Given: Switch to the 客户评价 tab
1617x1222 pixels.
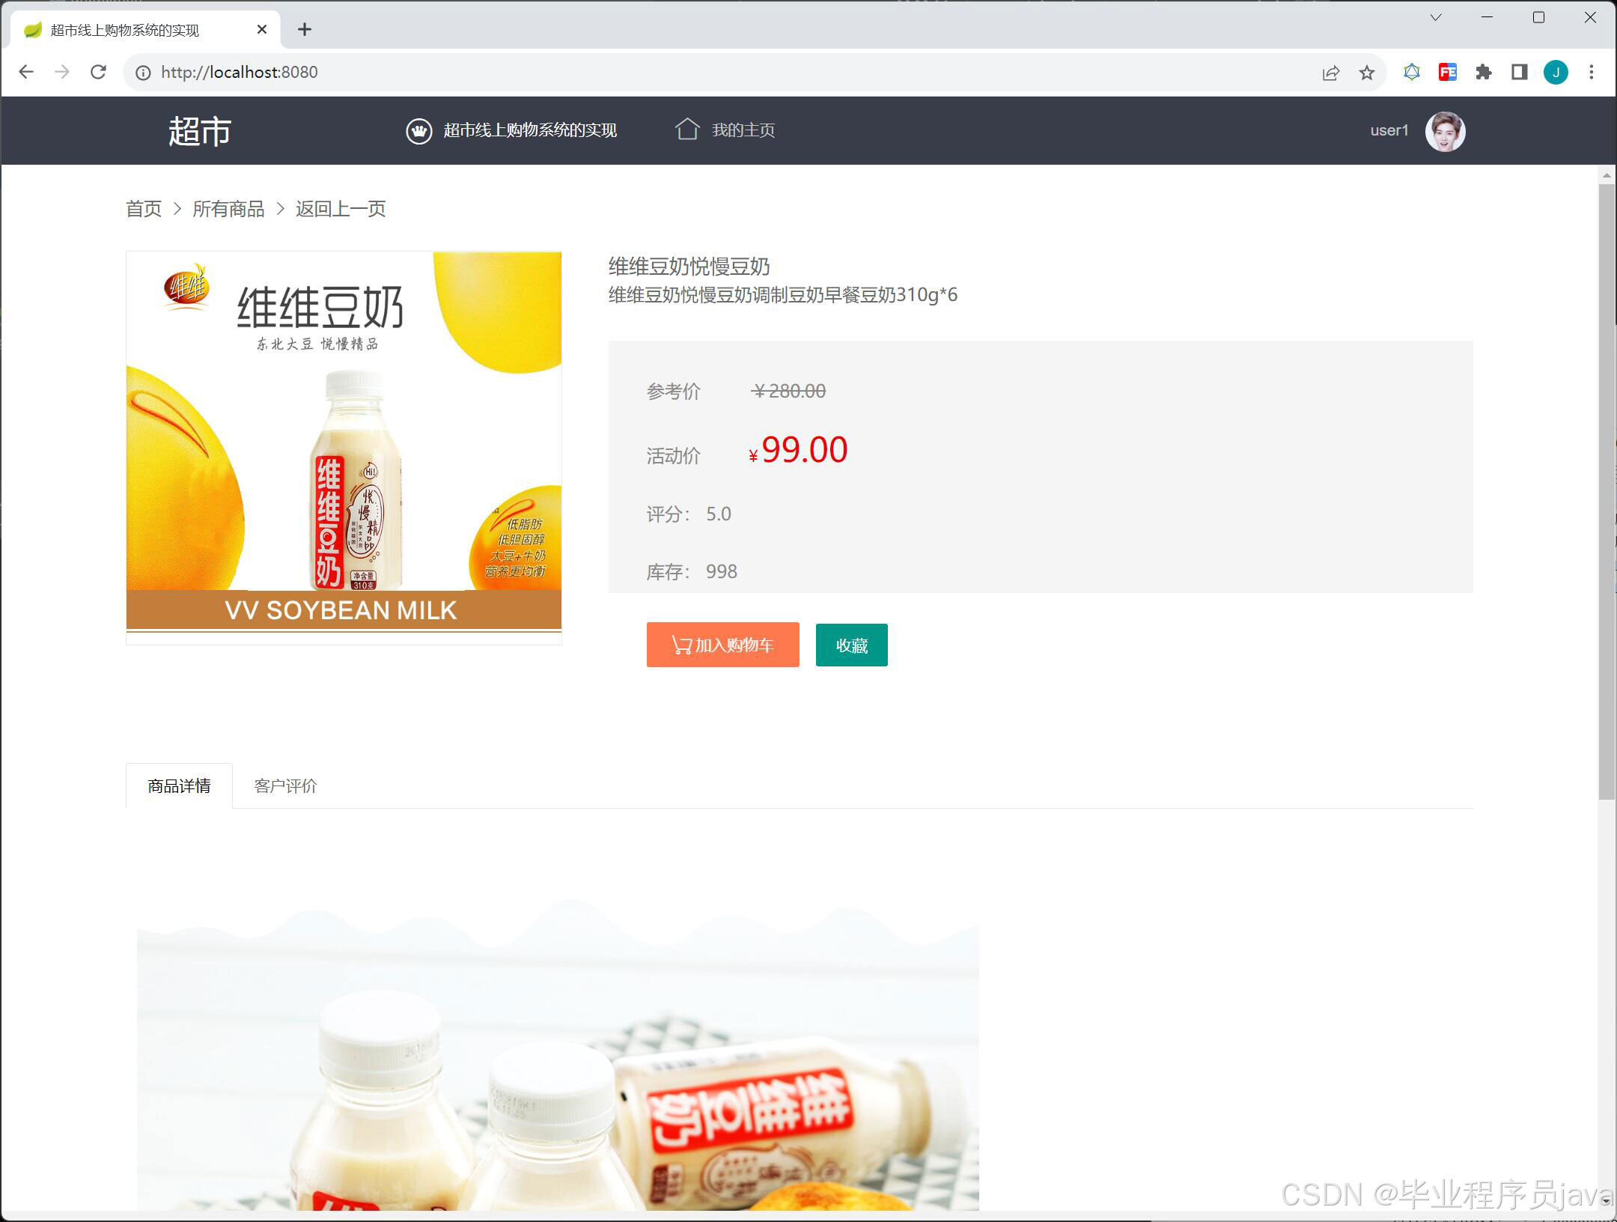Looking at the screenshot, I should point(285,785).
